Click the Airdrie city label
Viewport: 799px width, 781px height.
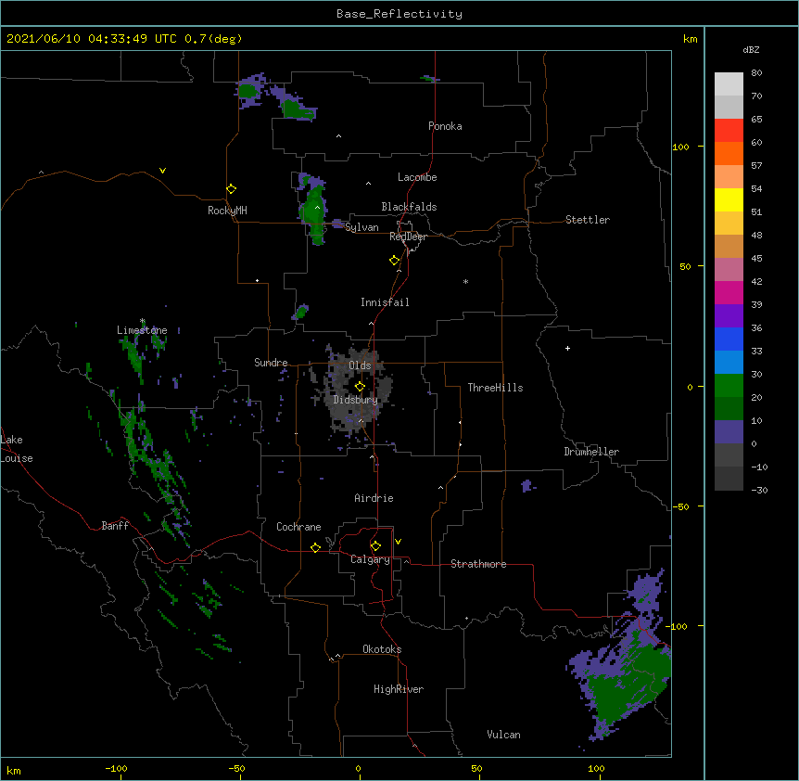[x=374, y=498]
